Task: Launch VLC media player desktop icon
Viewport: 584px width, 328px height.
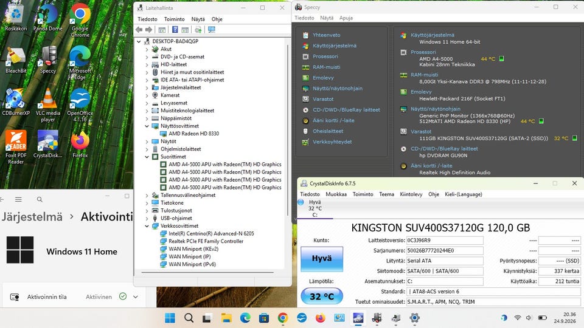Action: (47, 105)
